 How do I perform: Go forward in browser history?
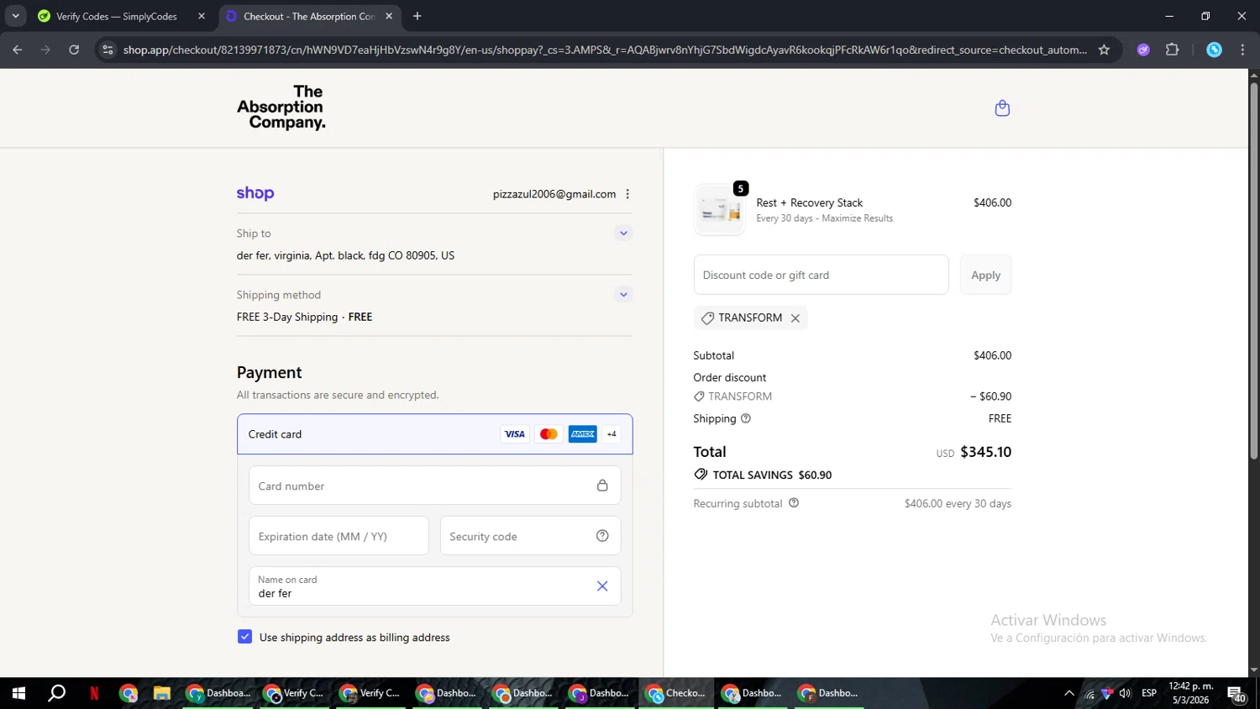point(45,50)
